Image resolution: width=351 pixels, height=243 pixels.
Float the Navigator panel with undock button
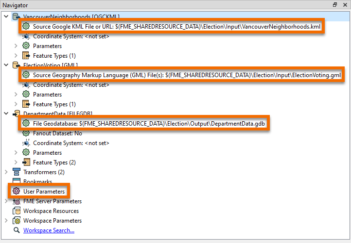(335, 5)
